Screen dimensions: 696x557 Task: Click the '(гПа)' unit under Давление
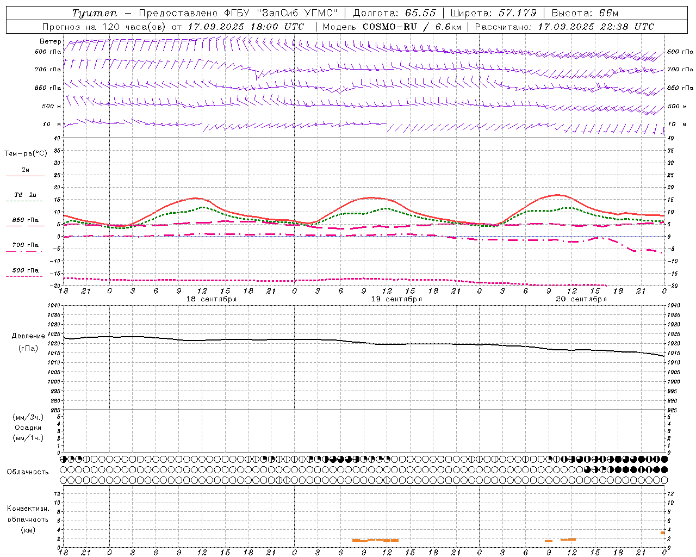click(28, 349)
